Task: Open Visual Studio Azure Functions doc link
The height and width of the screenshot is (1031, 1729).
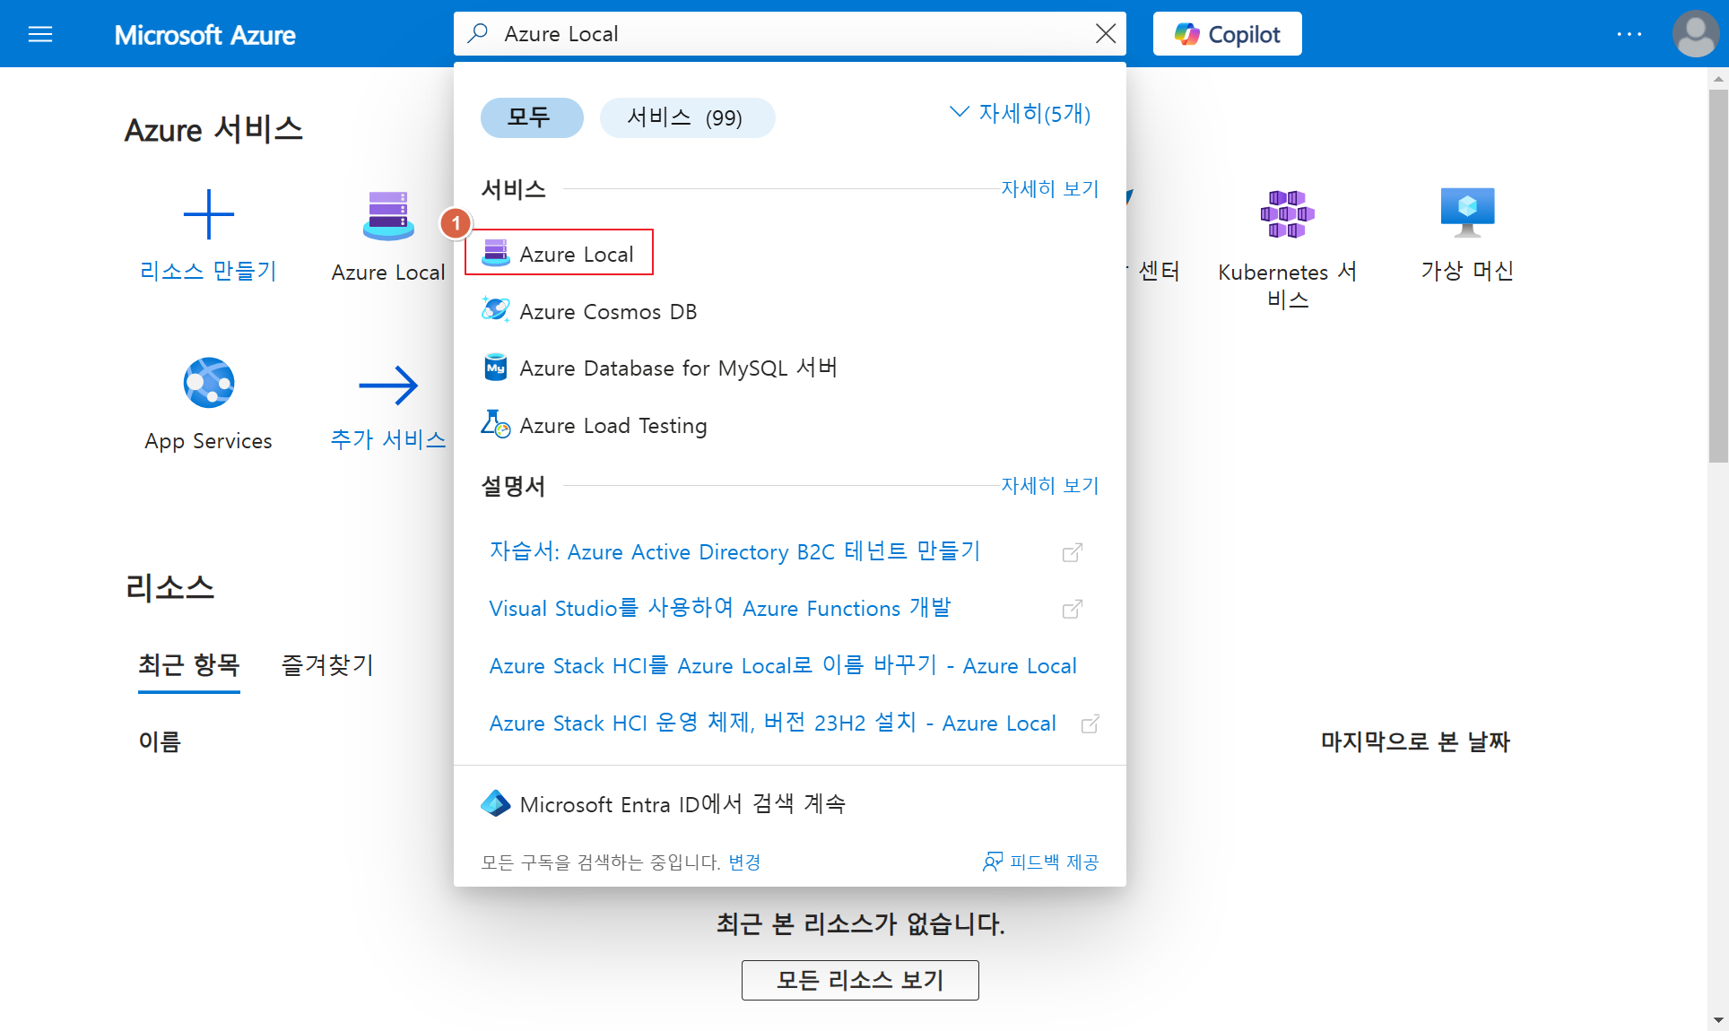Action: coord(719,608)
